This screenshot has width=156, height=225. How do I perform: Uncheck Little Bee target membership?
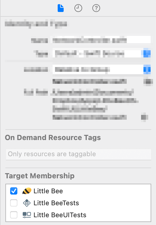coord(14,191)
